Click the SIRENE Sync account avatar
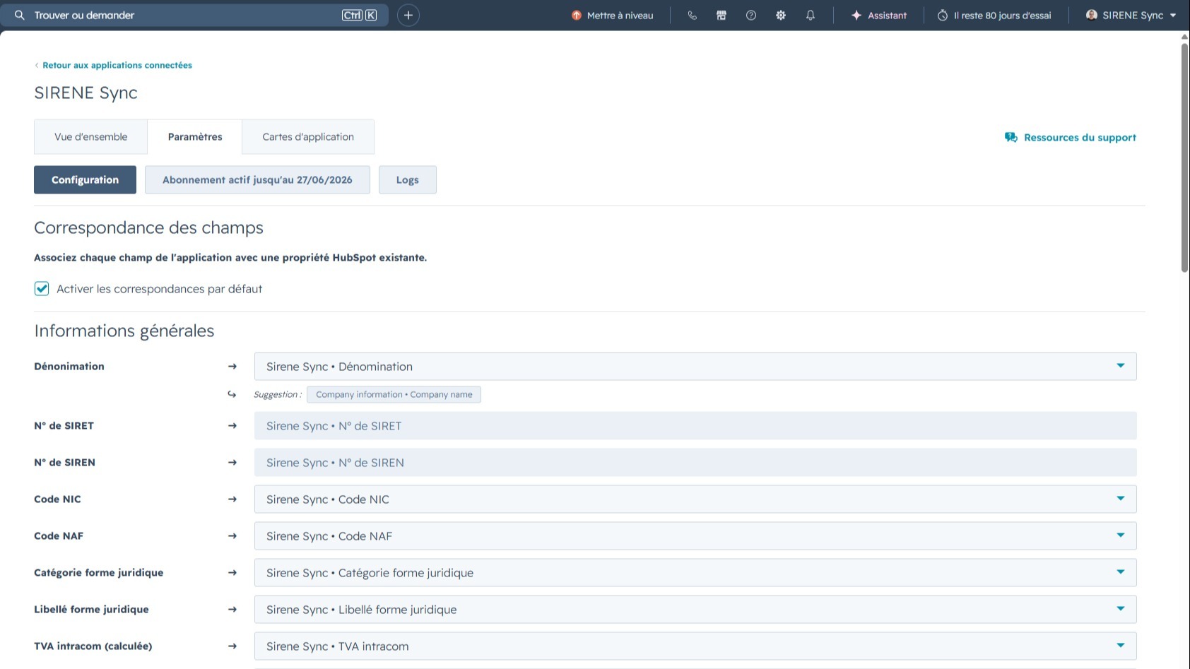Image resolution: width=1190 pixels, height=669 pixels. coord(1092,15)
